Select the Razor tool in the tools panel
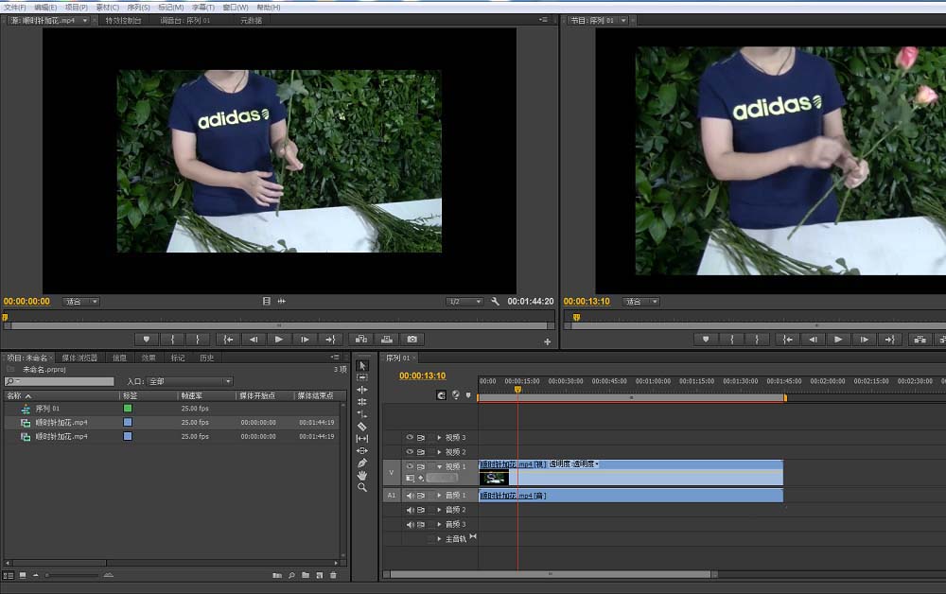This screenshot has height=594, width=946. 362,427
